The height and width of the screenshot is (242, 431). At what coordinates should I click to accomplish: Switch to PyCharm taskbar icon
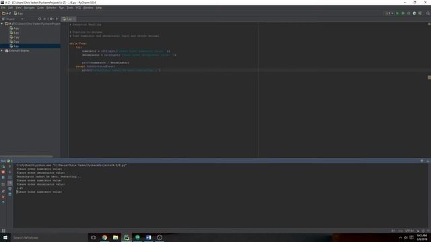[x=127, y=237]
